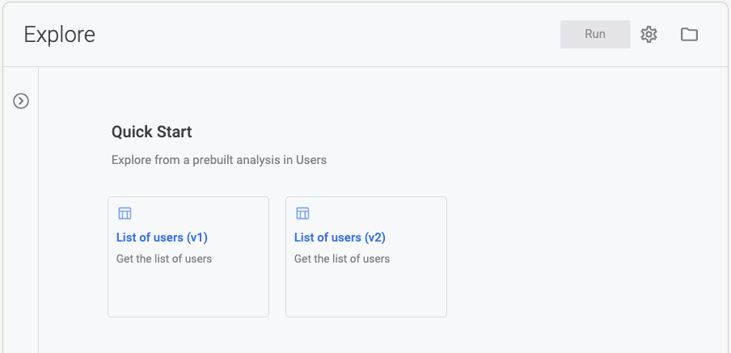Open the List of users (v2) link
This screenshot has width=731, height=353.
340,237
